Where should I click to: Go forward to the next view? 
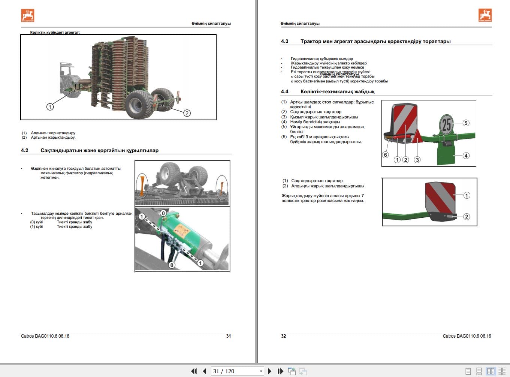(303, 371)
